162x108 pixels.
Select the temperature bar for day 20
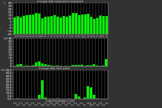[x=76, y=23]
